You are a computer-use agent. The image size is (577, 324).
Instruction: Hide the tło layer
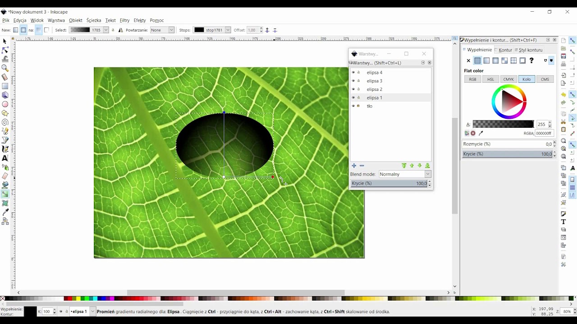353,106
